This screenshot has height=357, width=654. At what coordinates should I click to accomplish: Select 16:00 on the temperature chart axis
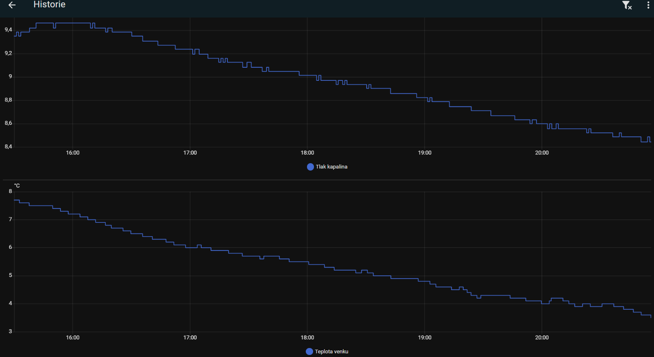[x=73, y=337]
